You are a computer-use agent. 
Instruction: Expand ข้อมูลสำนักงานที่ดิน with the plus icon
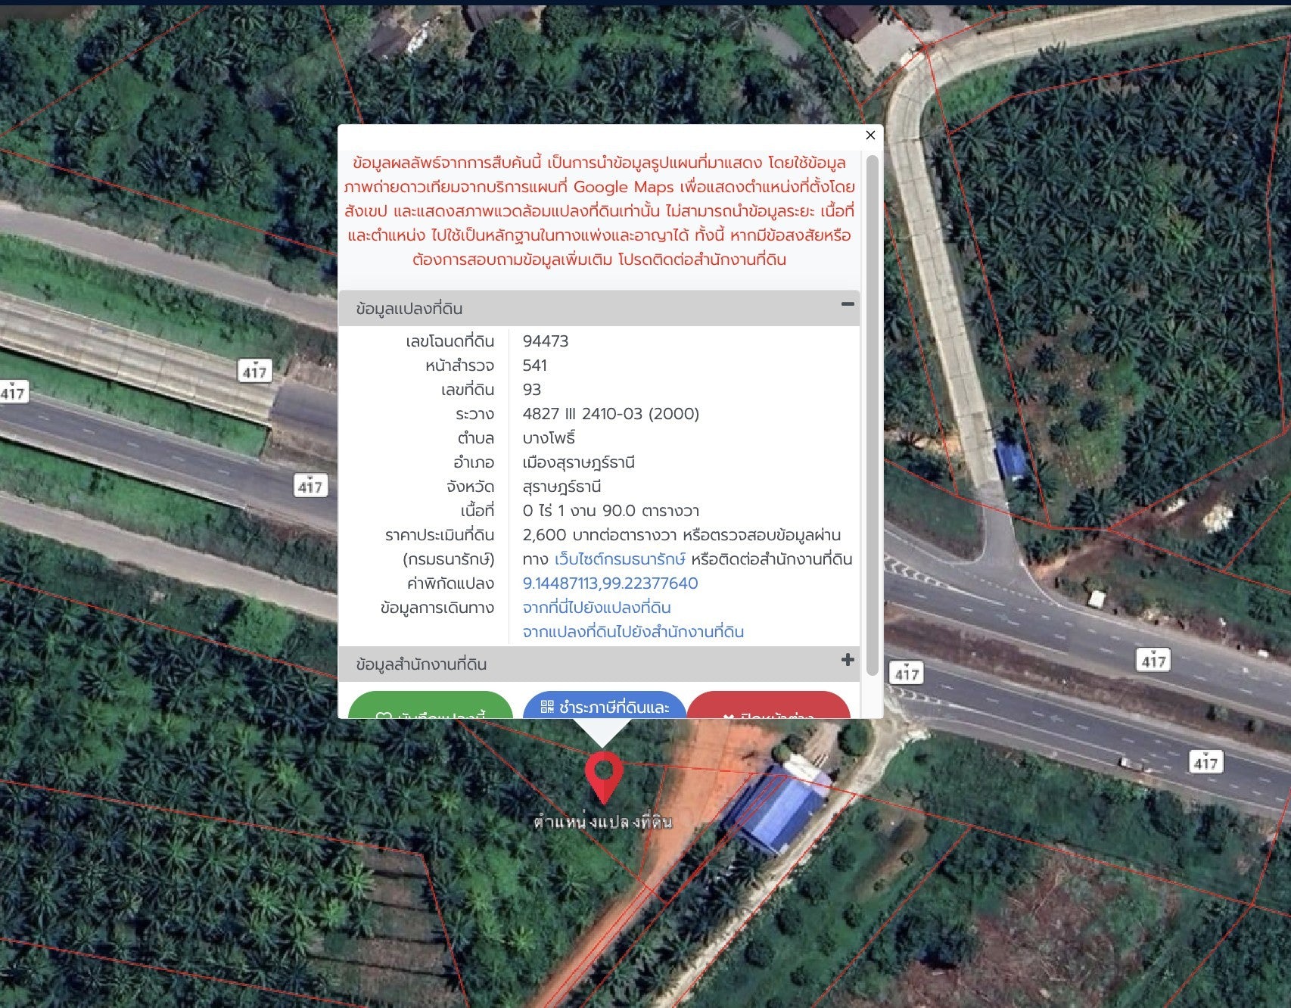[848, 660]
